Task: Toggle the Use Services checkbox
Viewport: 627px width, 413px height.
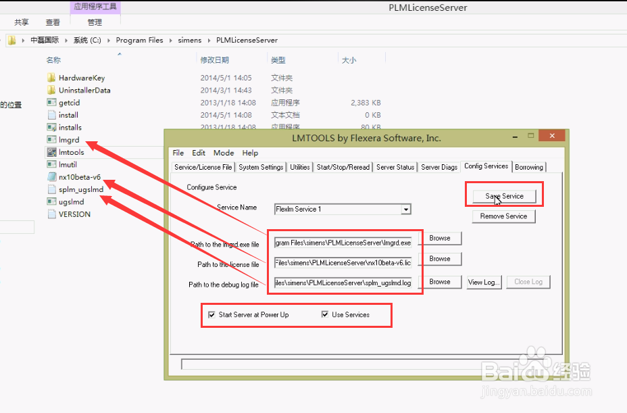Action: [x=325, y=314]
